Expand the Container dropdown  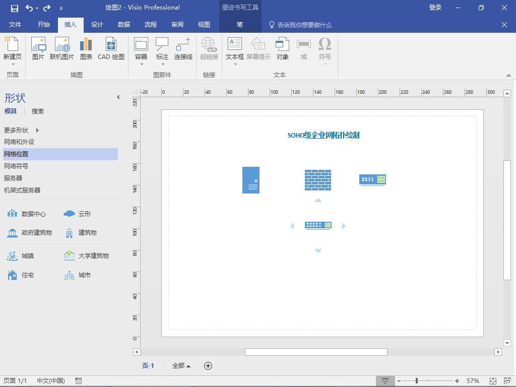(x=141, y=64)
